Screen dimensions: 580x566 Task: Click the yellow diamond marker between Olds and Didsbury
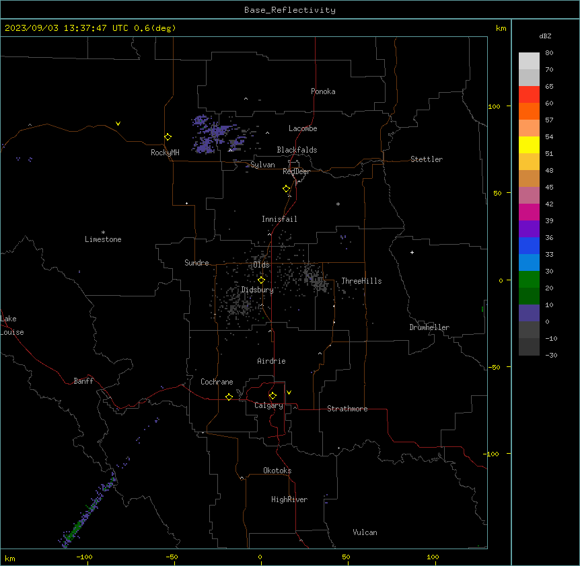(261, 280)
